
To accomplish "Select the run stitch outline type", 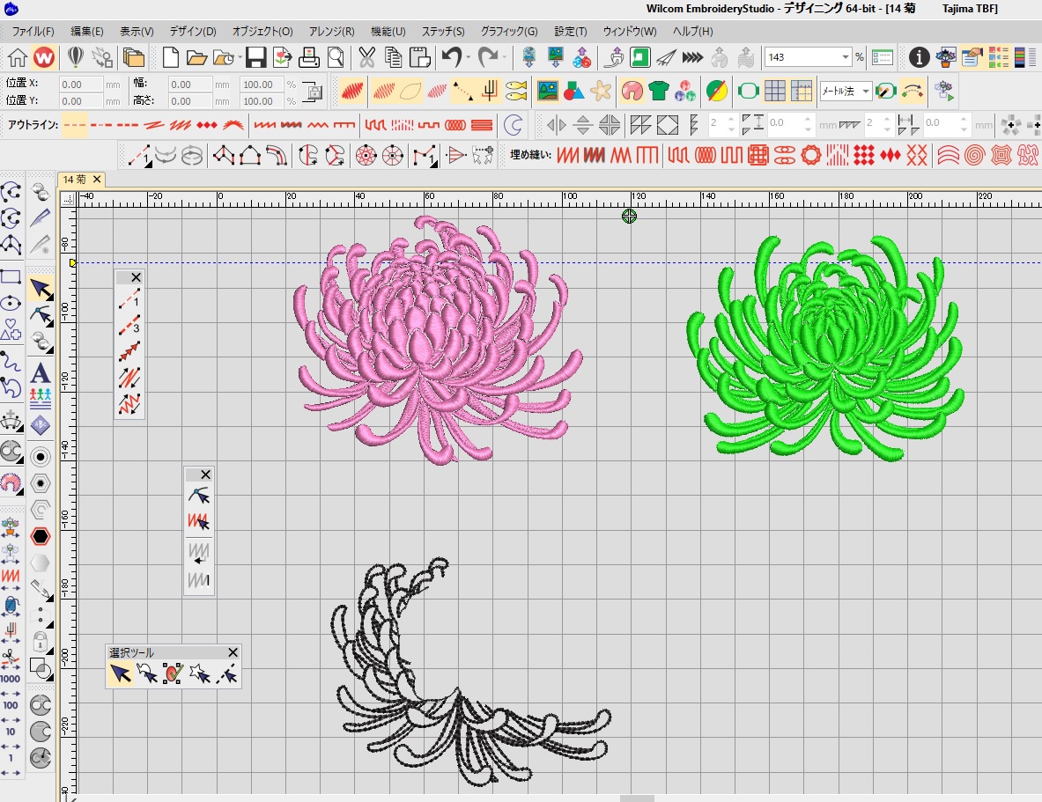I will (x=74, y=124).
